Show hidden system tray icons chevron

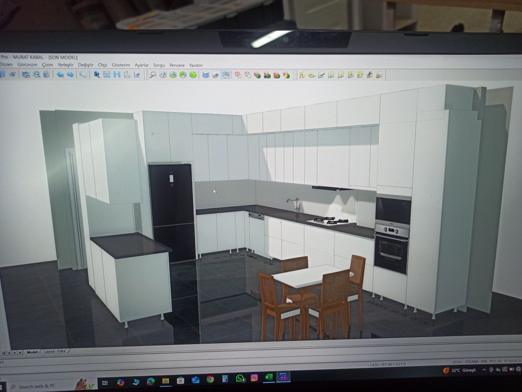[484, 370]
